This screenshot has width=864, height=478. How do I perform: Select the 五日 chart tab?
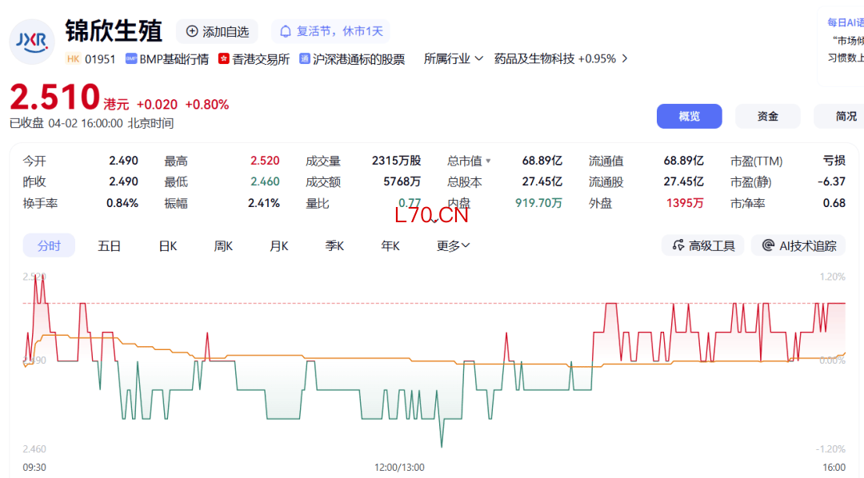coord(109,245)
